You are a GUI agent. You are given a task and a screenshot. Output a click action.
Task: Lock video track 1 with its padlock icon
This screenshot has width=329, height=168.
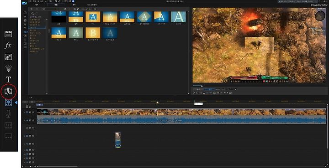[33, 112]
